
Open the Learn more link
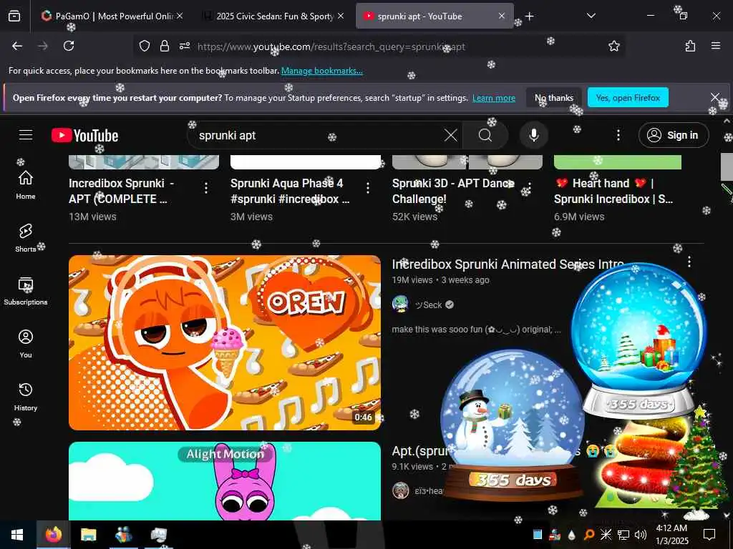point(494,98)
